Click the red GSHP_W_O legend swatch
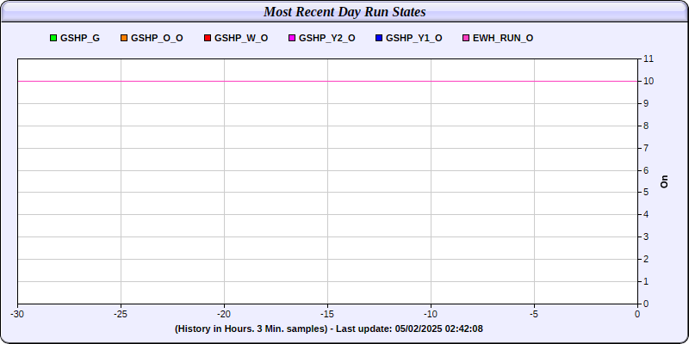The image size is (689, 344). tap(208, 38)
